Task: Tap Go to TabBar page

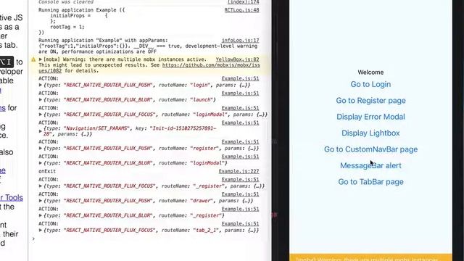Action: pyautogui.click(x=370, y=182)
